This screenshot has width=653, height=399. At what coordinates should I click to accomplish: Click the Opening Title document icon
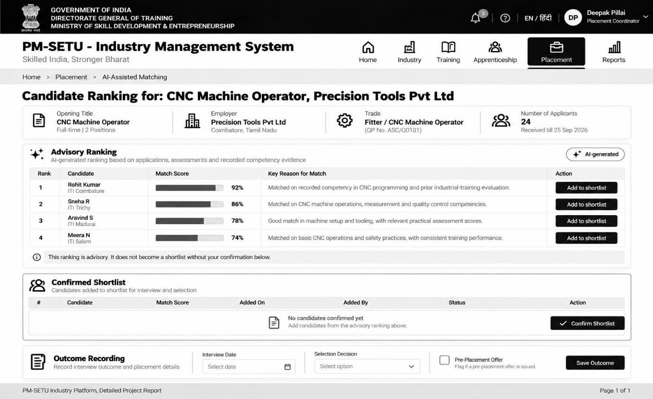[39, 121]
